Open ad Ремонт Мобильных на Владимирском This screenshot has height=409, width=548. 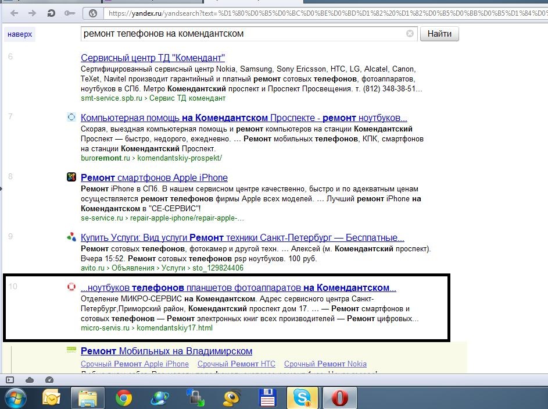pos(166,351)
